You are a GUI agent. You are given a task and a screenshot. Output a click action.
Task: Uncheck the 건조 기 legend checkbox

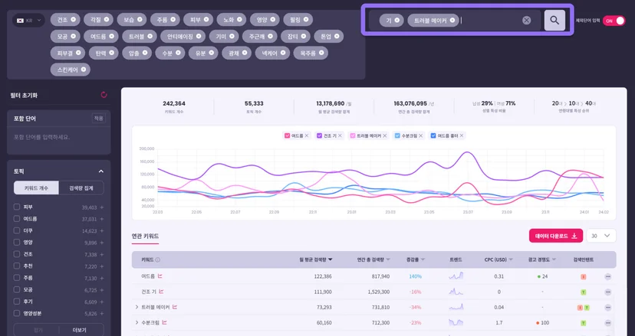coord(319,136)
